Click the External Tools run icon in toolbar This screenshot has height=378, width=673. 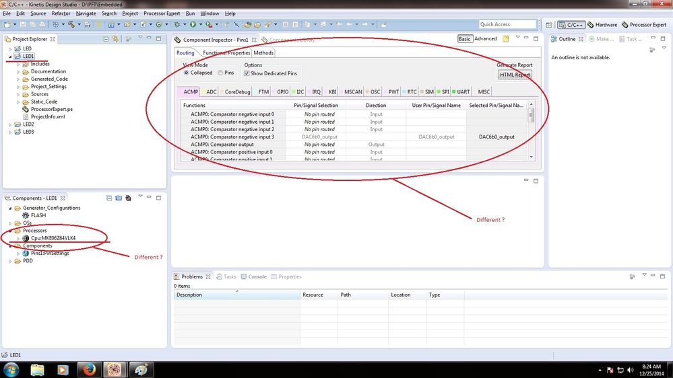pyautogui.click(x=209, y=24)
